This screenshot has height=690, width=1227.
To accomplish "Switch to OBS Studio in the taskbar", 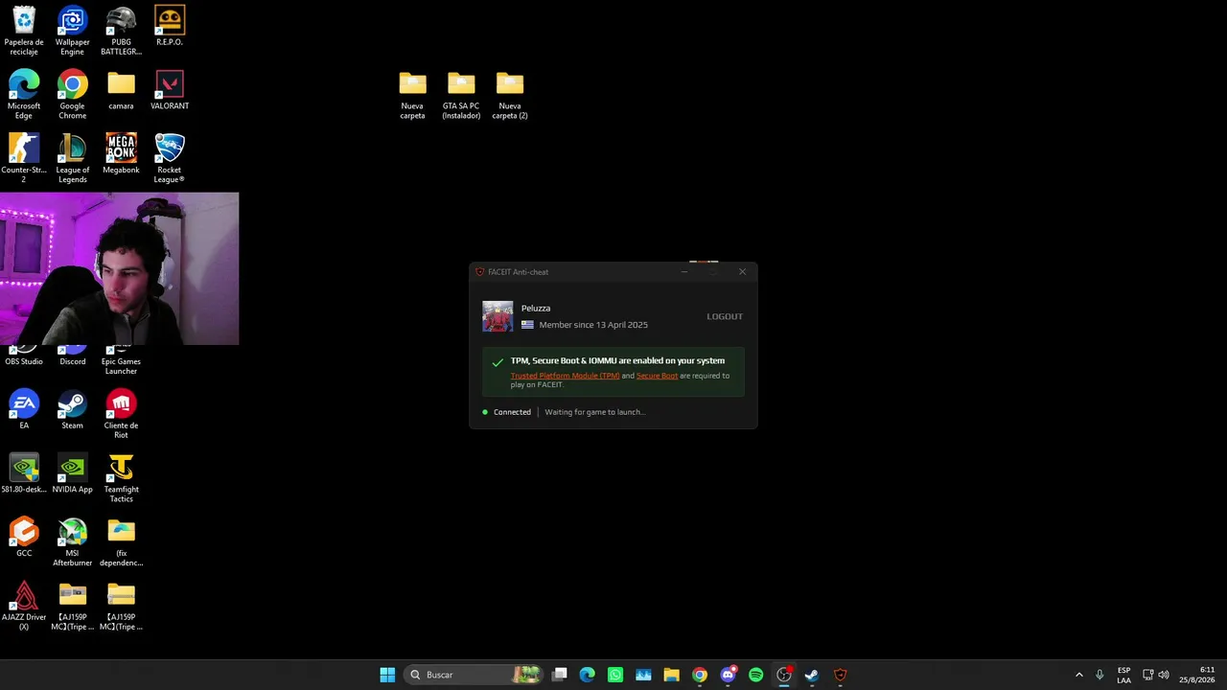I will [784, 675].
